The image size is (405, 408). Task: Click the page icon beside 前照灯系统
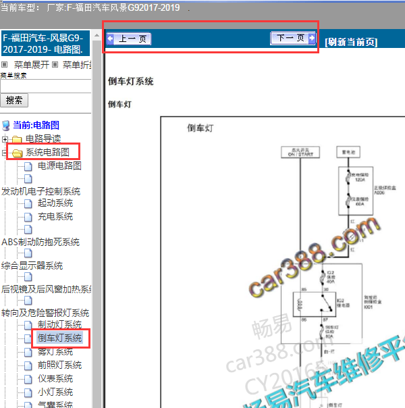(x=28, y=365)
